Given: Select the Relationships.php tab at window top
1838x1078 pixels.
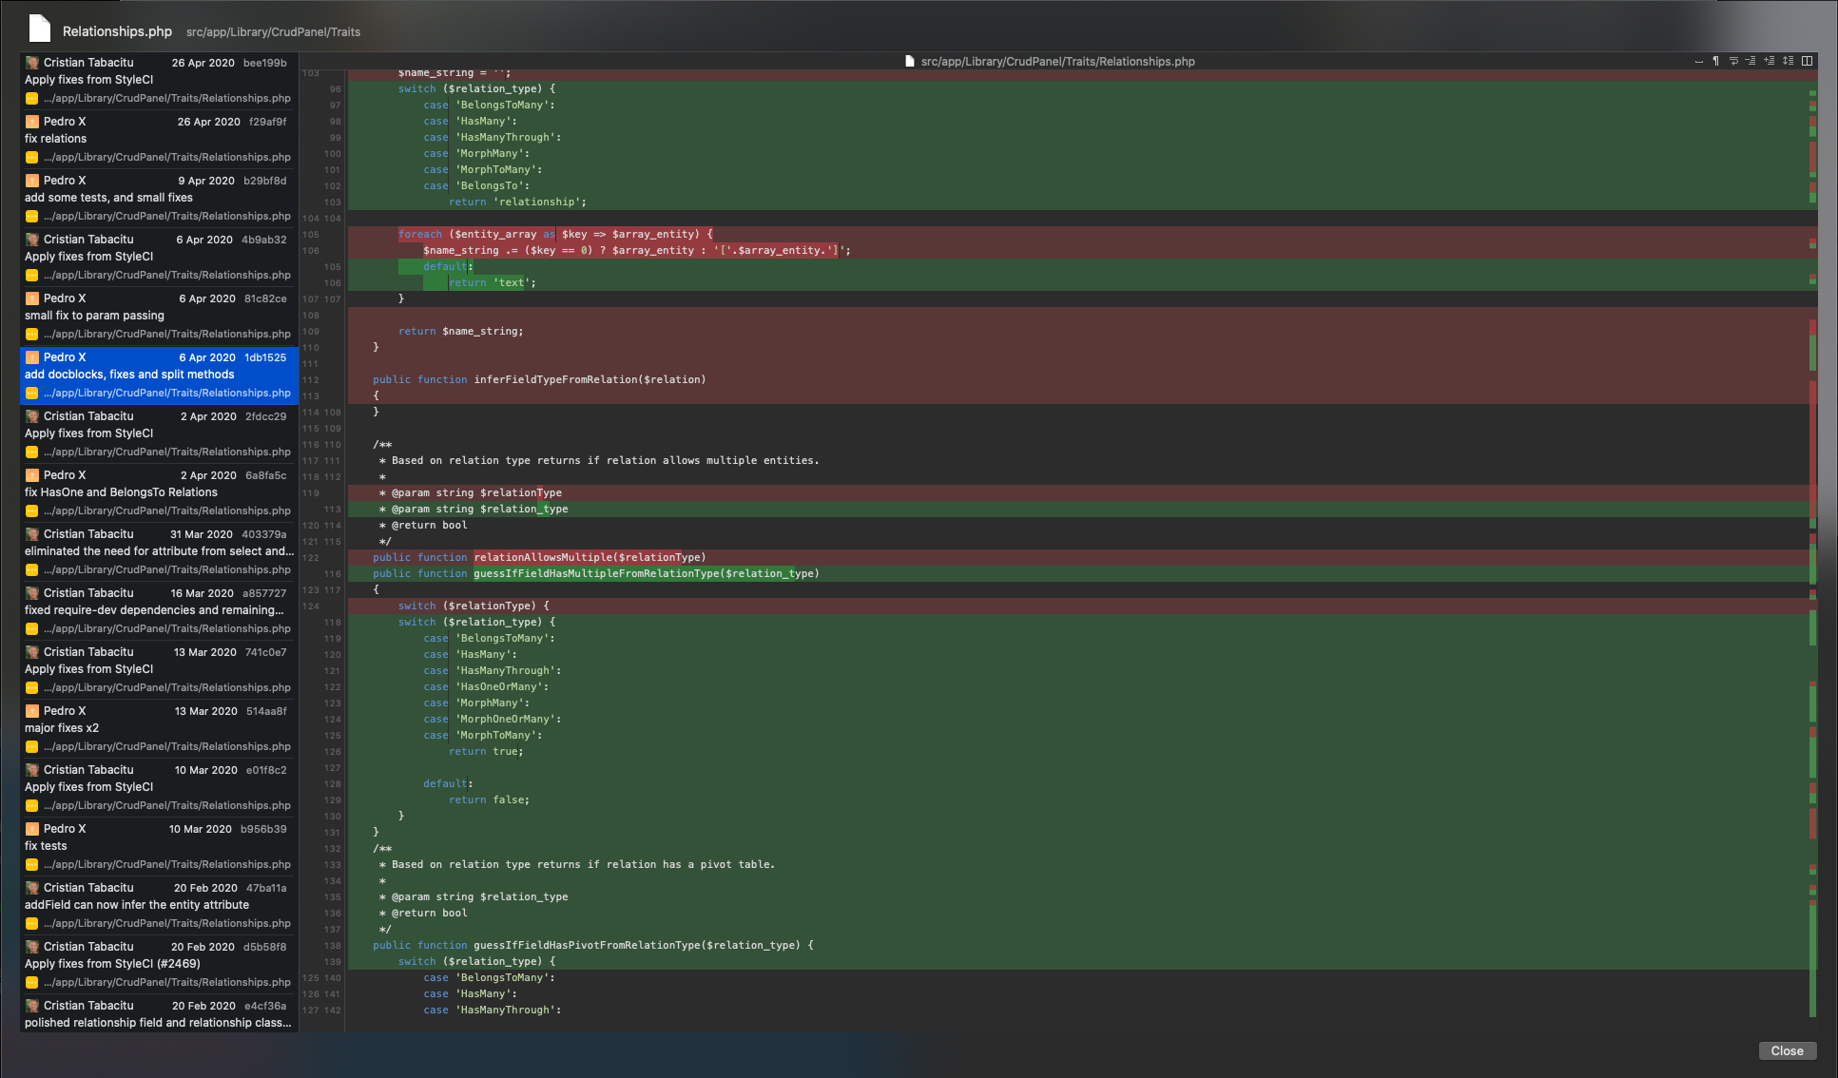Looking at the screenshot, I should pyautogui.click(x=115, y=31).
